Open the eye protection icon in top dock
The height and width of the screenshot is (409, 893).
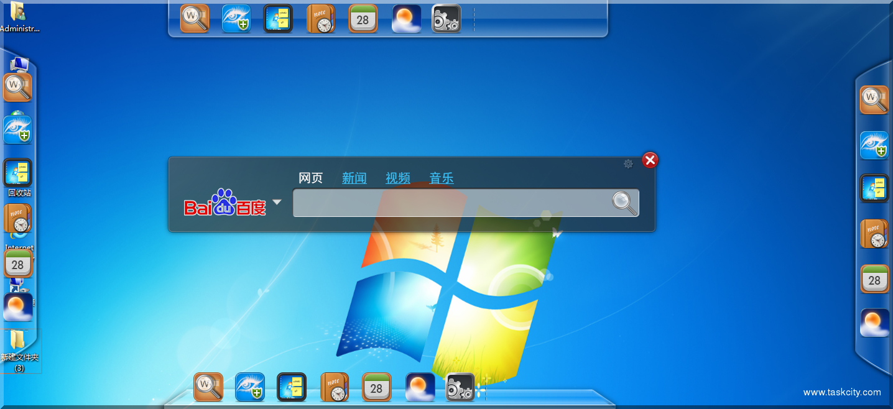pos(236,19)
